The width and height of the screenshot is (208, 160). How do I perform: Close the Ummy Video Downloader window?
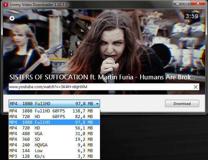pos(198,3)
